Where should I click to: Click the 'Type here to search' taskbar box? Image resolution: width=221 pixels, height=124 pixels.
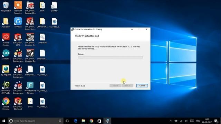[36, 121]
